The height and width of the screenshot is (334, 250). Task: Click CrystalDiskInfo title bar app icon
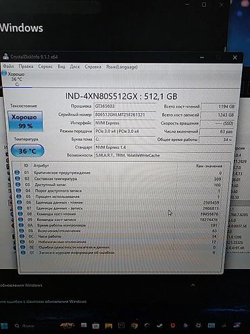[5, 56]
